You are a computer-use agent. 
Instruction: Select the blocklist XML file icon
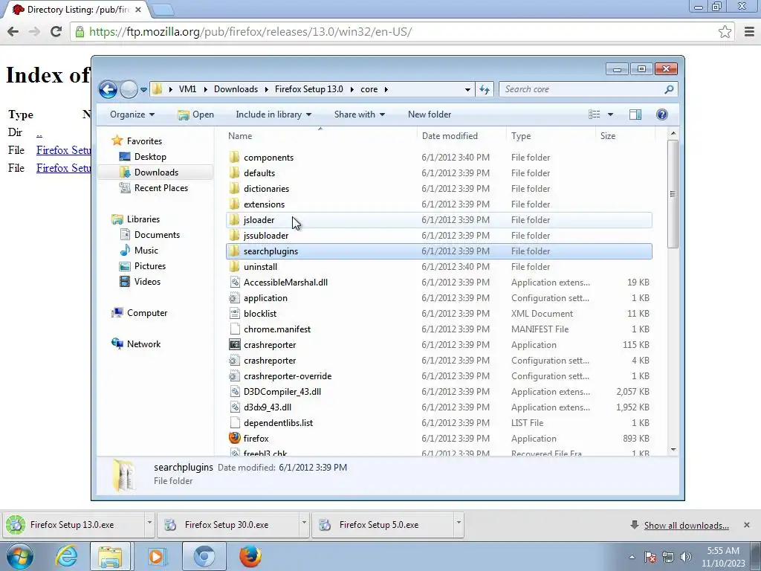pos(234,313)
